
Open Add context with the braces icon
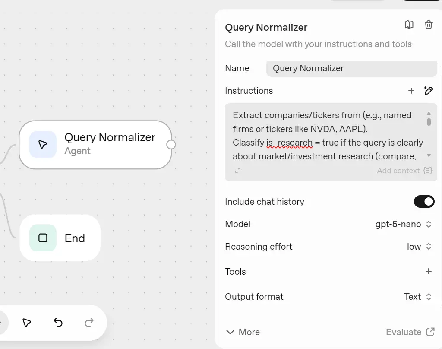click(x=427, y=171)
